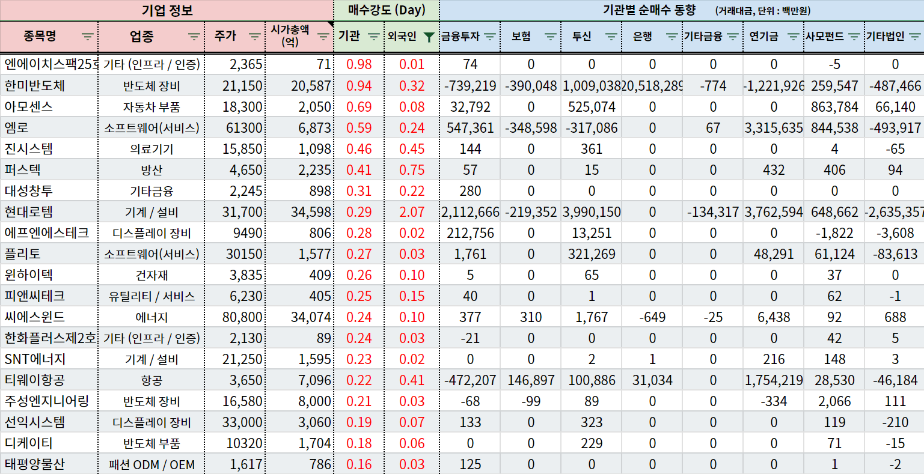
Task: Select the 2.07 외국인 strength value
Action: [x=412, y=211]
